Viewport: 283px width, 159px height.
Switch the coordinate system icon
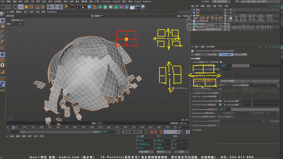66,7
